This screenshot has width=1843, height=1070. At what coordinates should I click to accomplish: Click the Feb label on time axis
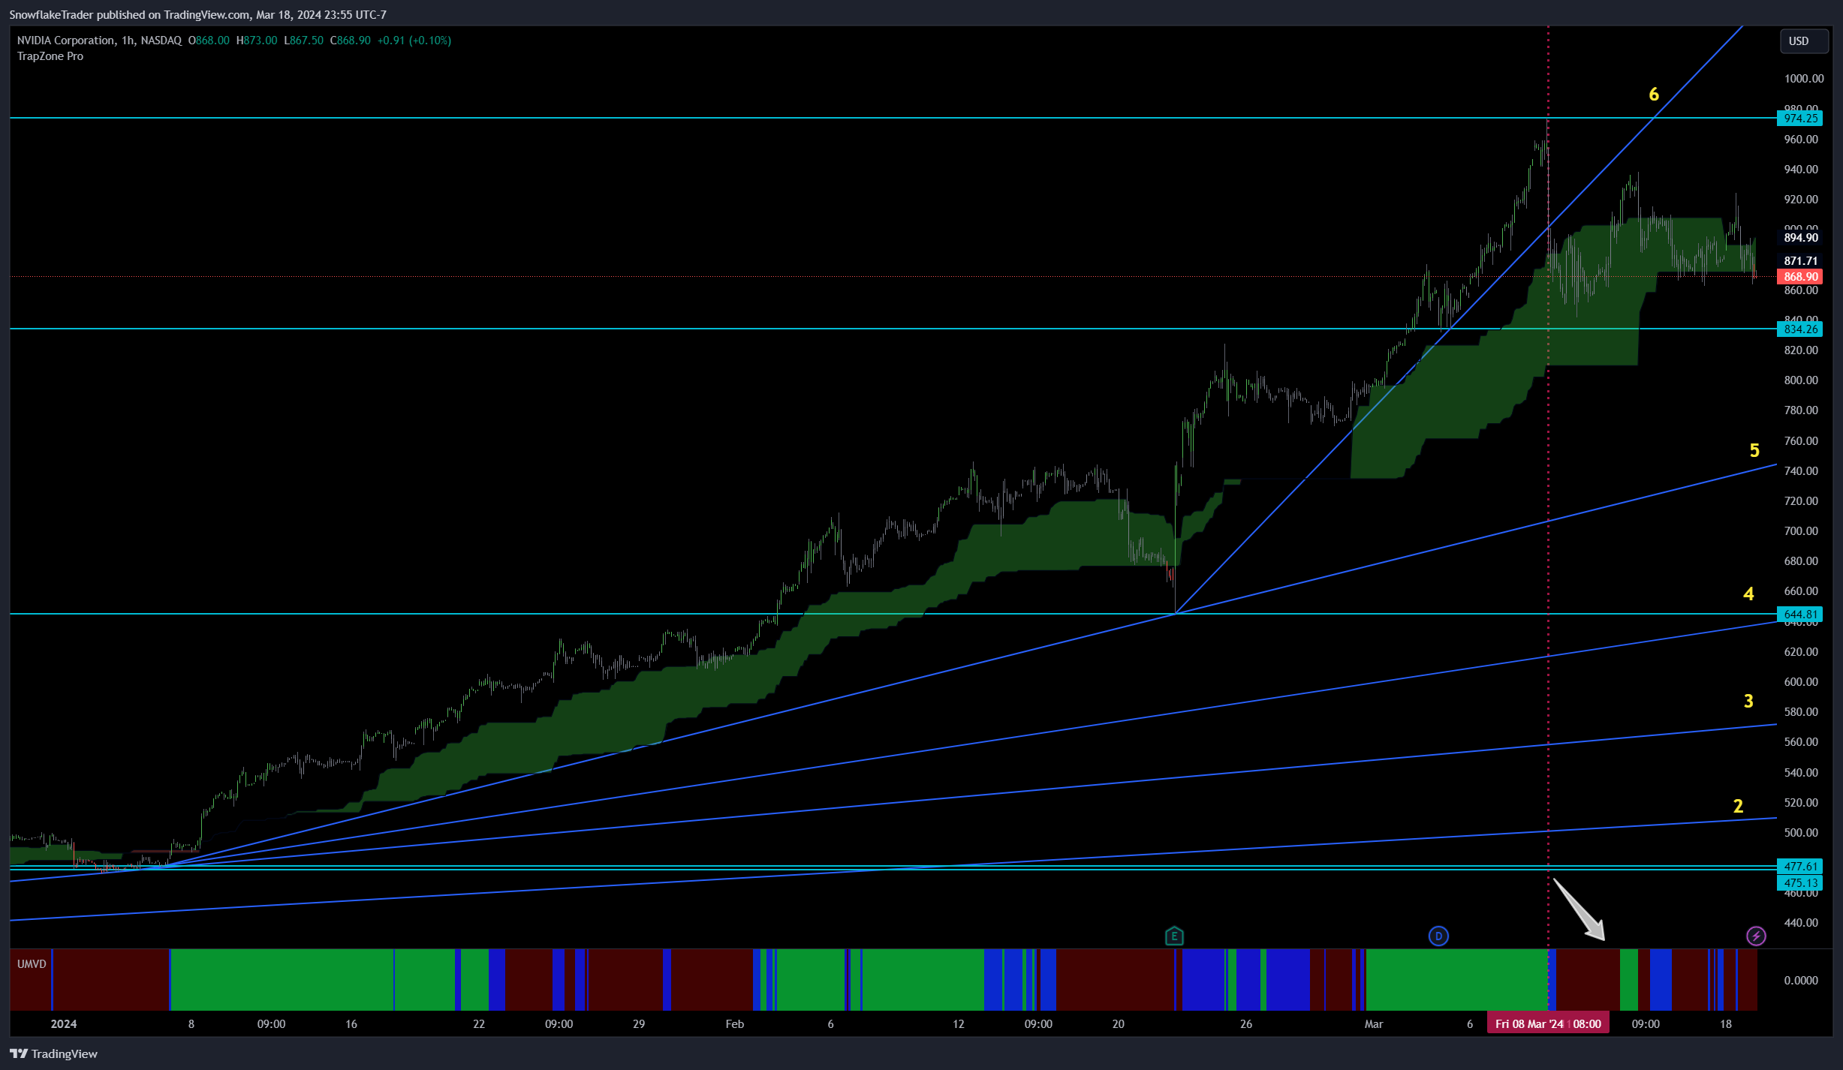[x=735, y=1023]
